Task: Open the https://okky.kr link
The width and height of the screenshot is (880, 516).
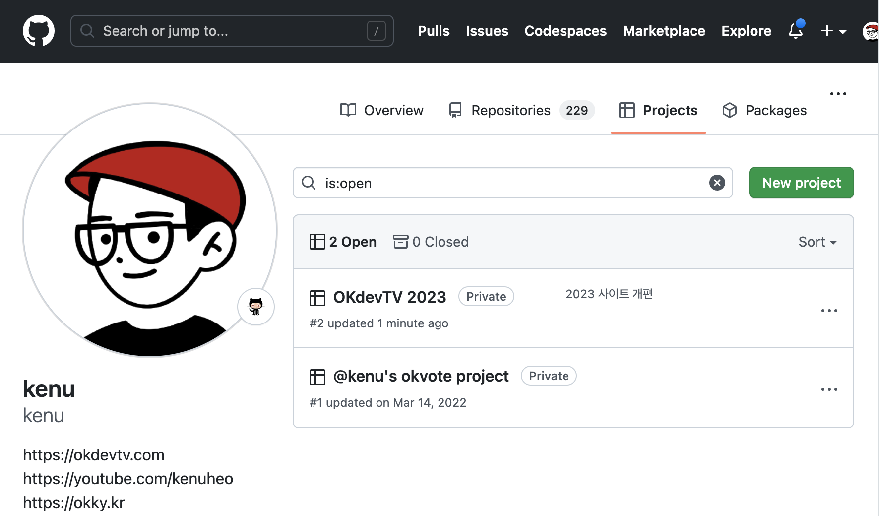Action: pos(74,503)
